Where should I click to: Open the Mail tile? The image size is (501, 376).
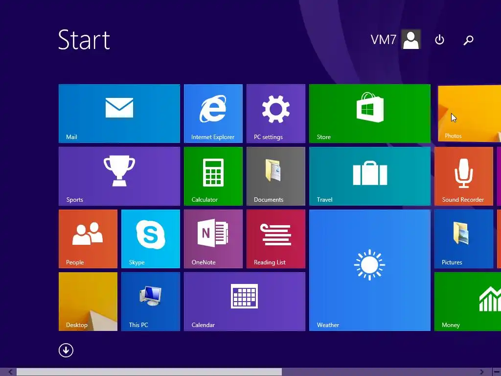pyautogui.click(x=119, y=114)
